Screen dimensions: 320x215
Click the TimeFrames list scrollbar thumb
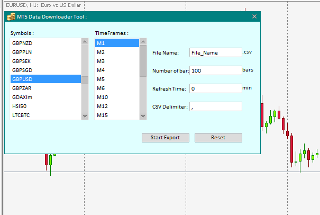[x=143, y=61]
